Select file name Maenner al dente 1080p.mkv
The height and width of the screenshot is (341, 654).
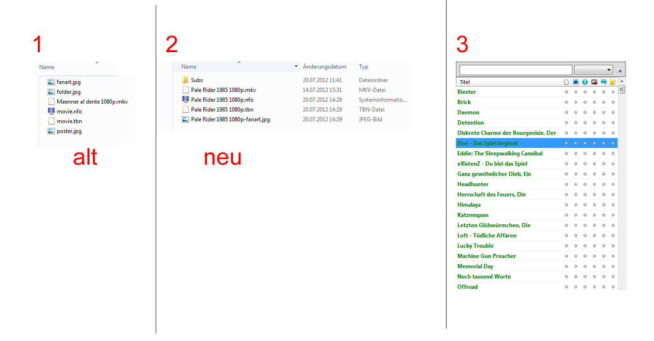(x=92, y=102)
